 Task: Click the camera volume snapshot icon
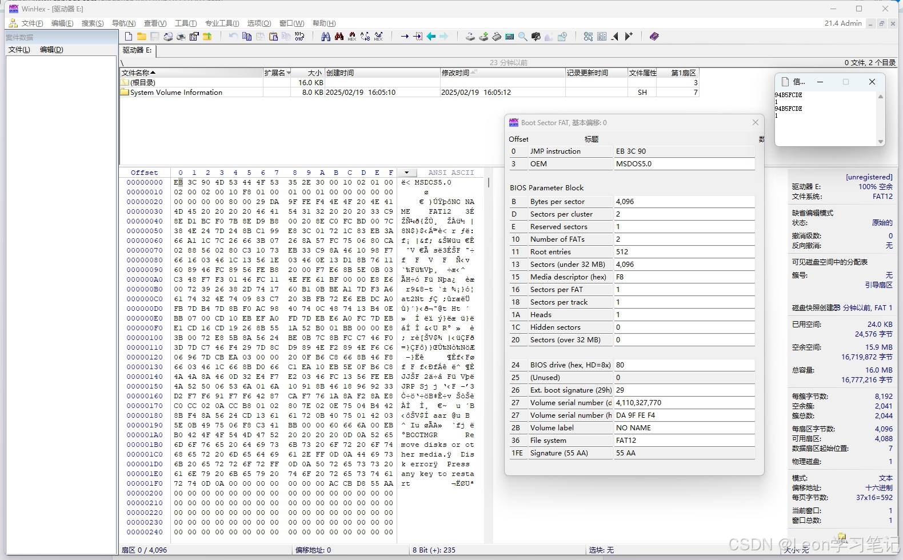(536, 37)
